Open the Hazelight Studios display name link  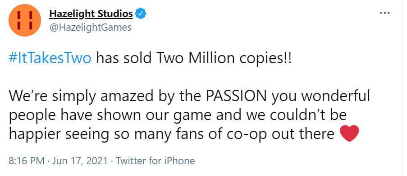point(91,14)
